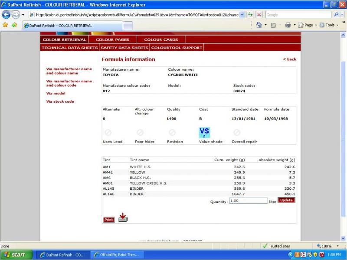Select the DuPont Refinish COLOUR RETRIEVAL tab
Viewport: 347px width, 260px height.
72,26
